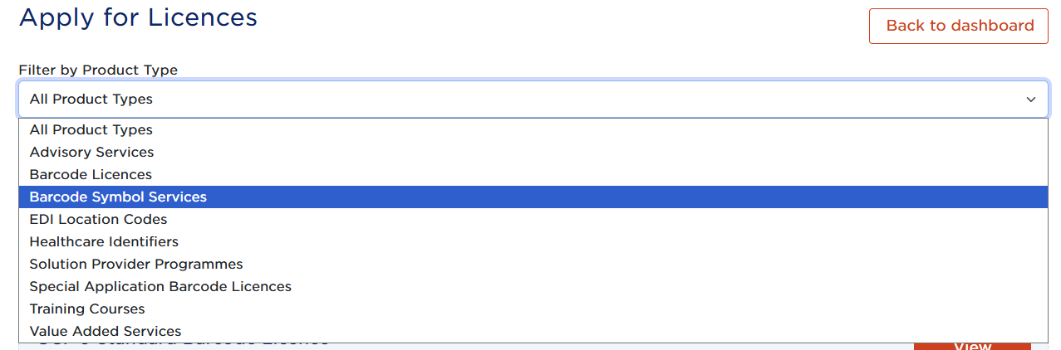Screen dimensions: 1061x350
Task: Pick the Barcode Licences option
Action: pyautogui.click(x=91, y=175)
